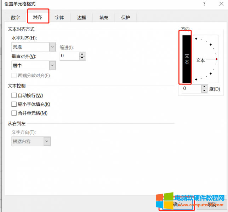
Task: Toggle the 缩小字体填充 shrink to fit checkbox
Action: click(14, 104)
